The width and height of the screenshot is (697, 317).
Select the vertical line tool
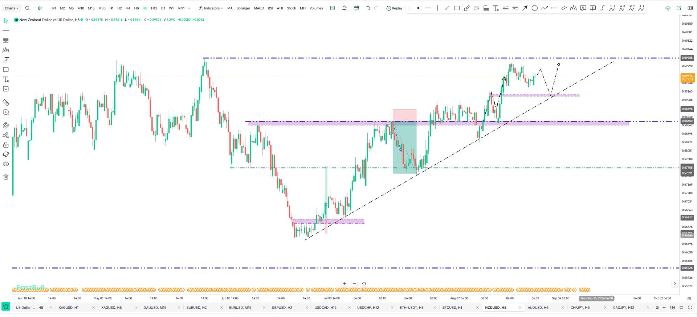click(438, 8)
